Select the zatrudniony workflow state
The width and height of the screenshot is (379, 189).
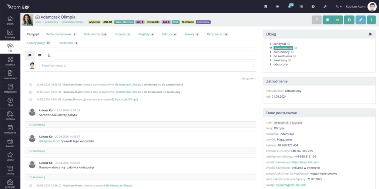(282, 52)
